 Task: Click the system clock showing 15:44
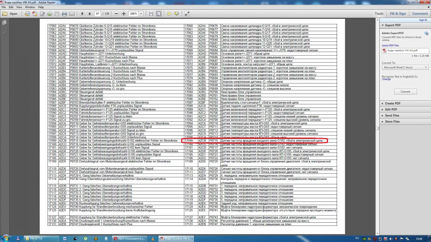click(x=419, y=238)
